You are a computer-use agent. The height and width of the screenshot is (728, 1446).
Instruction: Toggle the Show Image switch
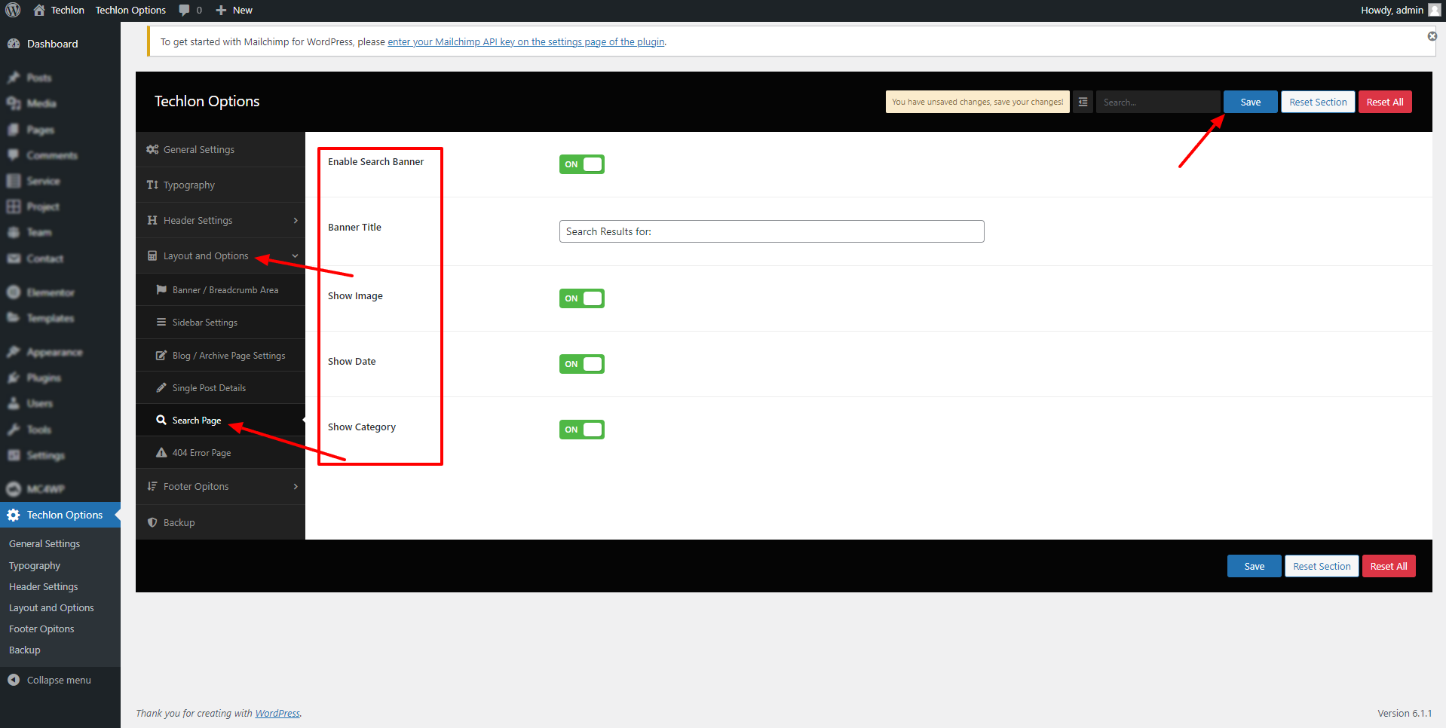[581, 298]
